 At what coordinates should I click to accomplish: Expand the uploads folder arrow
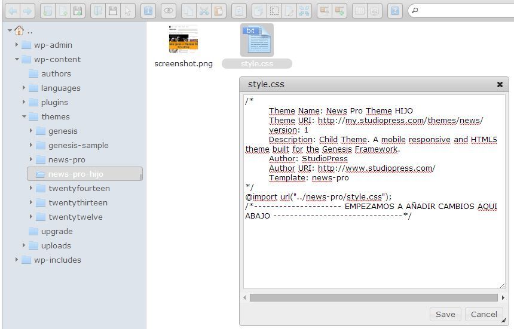click(23, 245)
